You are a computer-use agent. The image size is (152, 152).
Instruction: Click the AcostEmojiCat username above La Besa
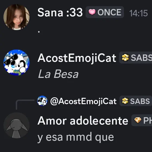(x=77, y=58)
